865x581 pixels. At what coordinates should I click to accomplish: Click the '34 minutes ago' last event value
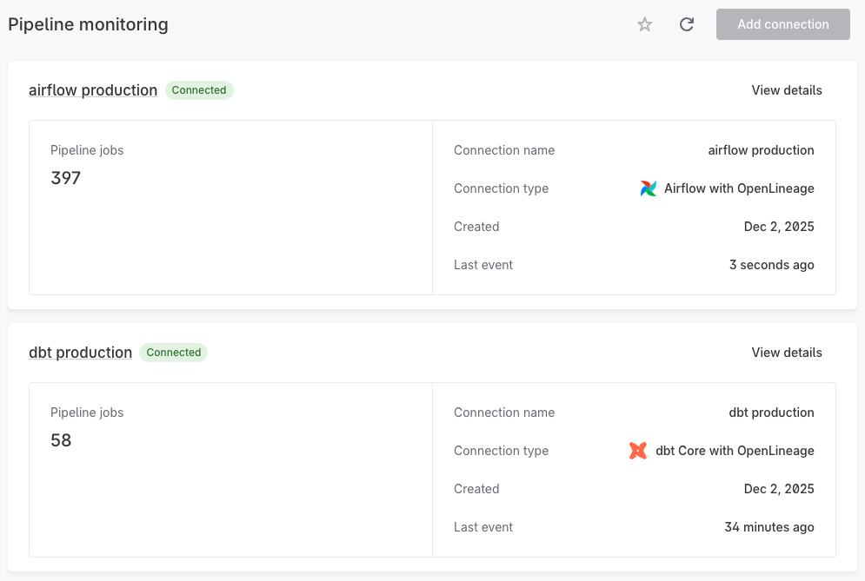[769, 527]
